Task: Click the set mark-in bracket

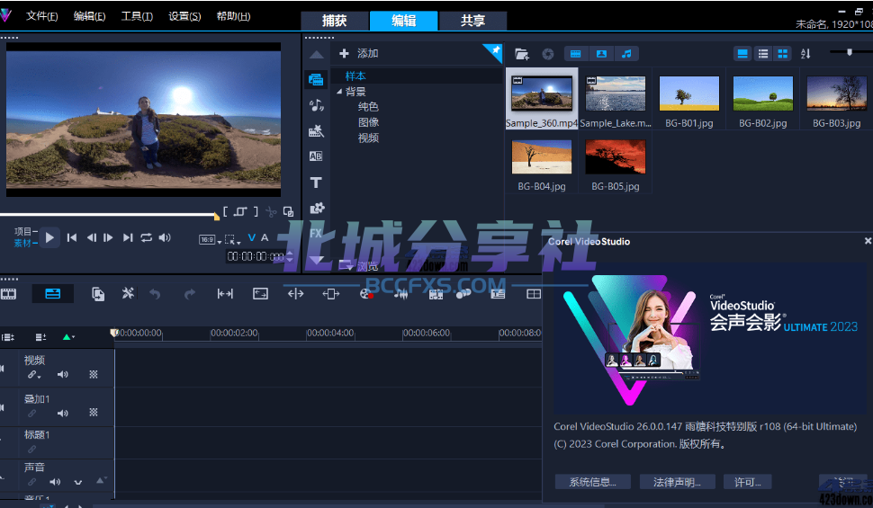Action: pos(225,211)
